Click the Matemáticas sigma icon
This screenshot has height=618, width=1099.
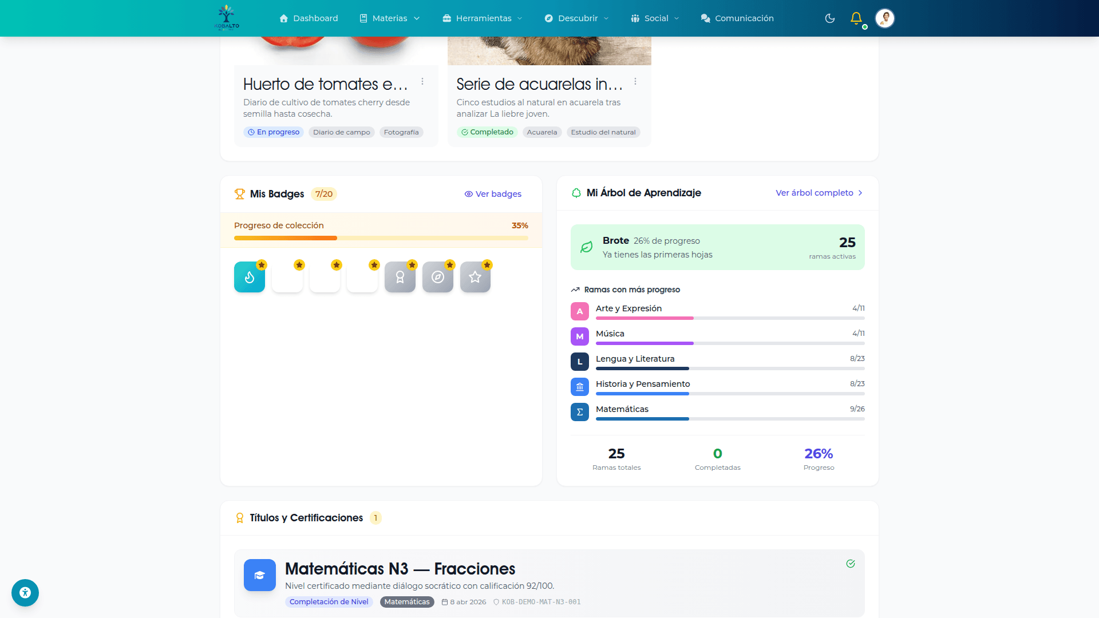pyautogui.click(x=580, y=412)
